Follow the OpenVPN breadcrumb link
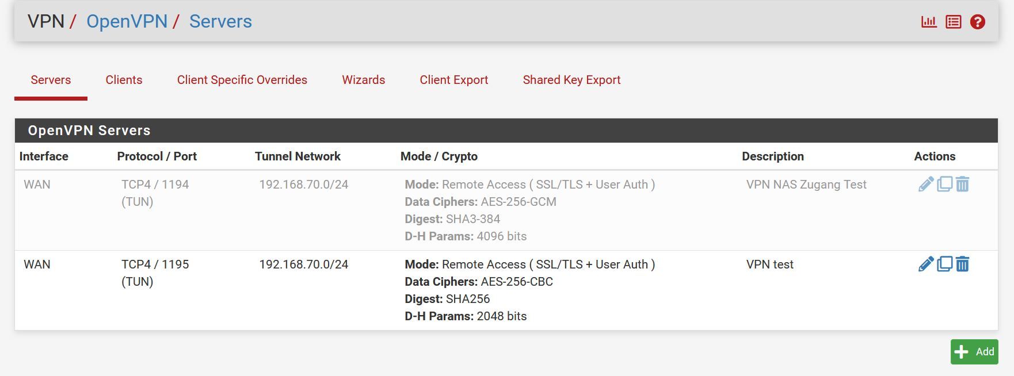Screen dimensions: 1014x376 point(127,21)
